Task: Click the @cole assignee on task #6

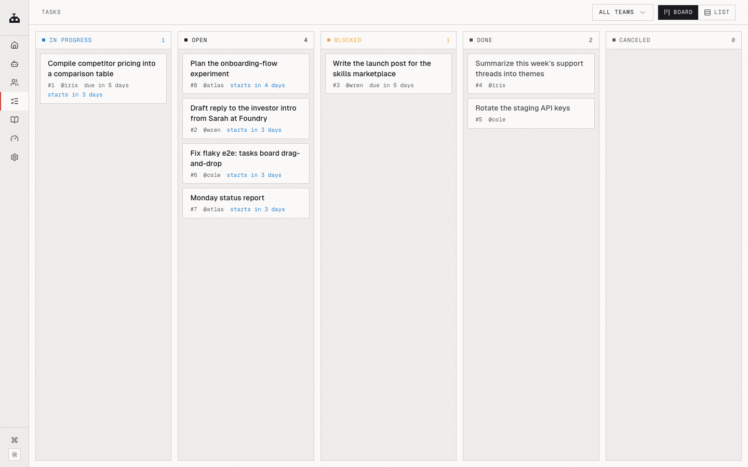Action: pos(212,175)
